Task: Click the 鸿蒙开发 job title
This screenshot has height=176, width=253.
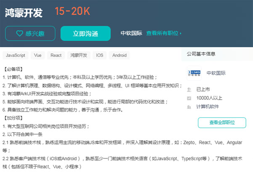Action: click(24, 13)
